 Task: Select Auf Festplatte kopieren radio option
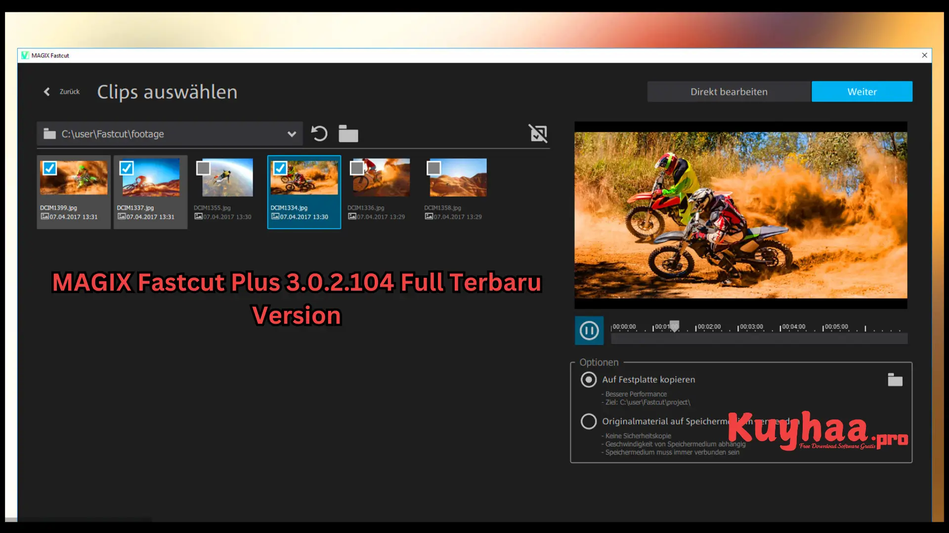click(x=589, y=380)
